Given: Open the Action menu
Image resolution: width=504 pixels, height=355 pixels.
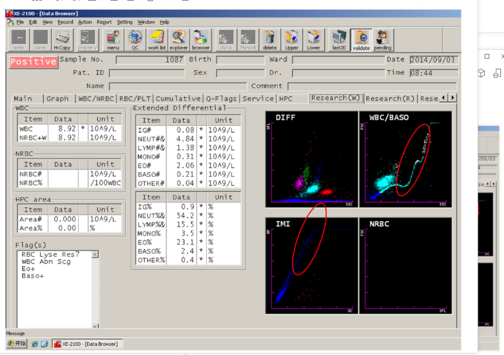Looking at the screenshot, I should (85, 22).
